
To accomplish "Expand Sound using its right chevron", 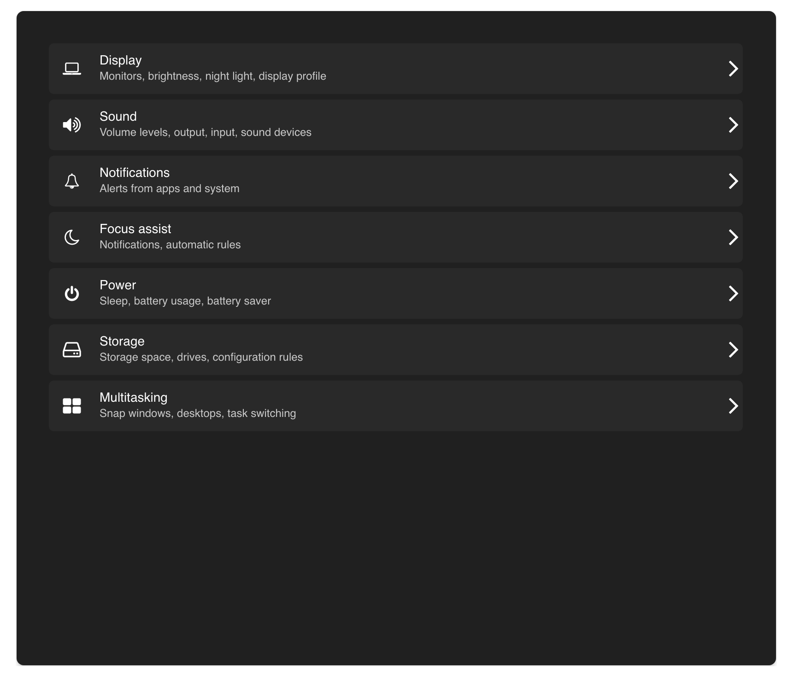I will (733, 125).
